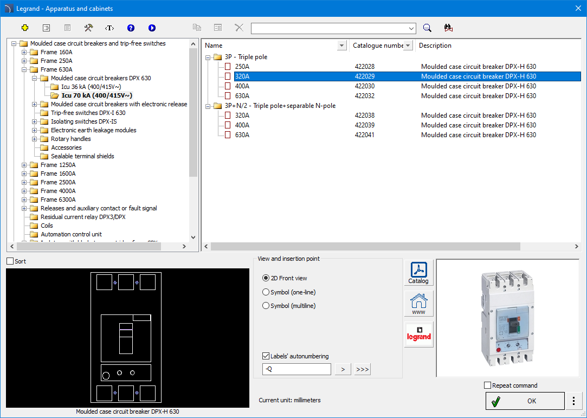Screen dimensions: 587x418
Task: Click the search text combo field
Action: pos(330,28)
